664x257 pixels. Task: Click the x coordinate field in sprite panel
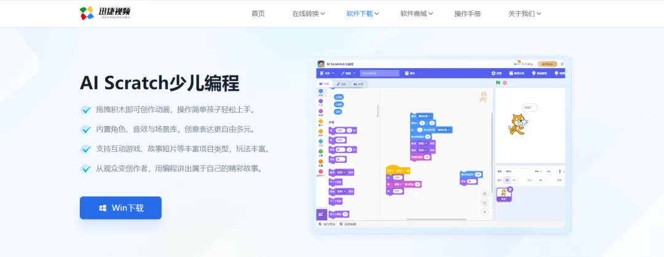(549, 172)
